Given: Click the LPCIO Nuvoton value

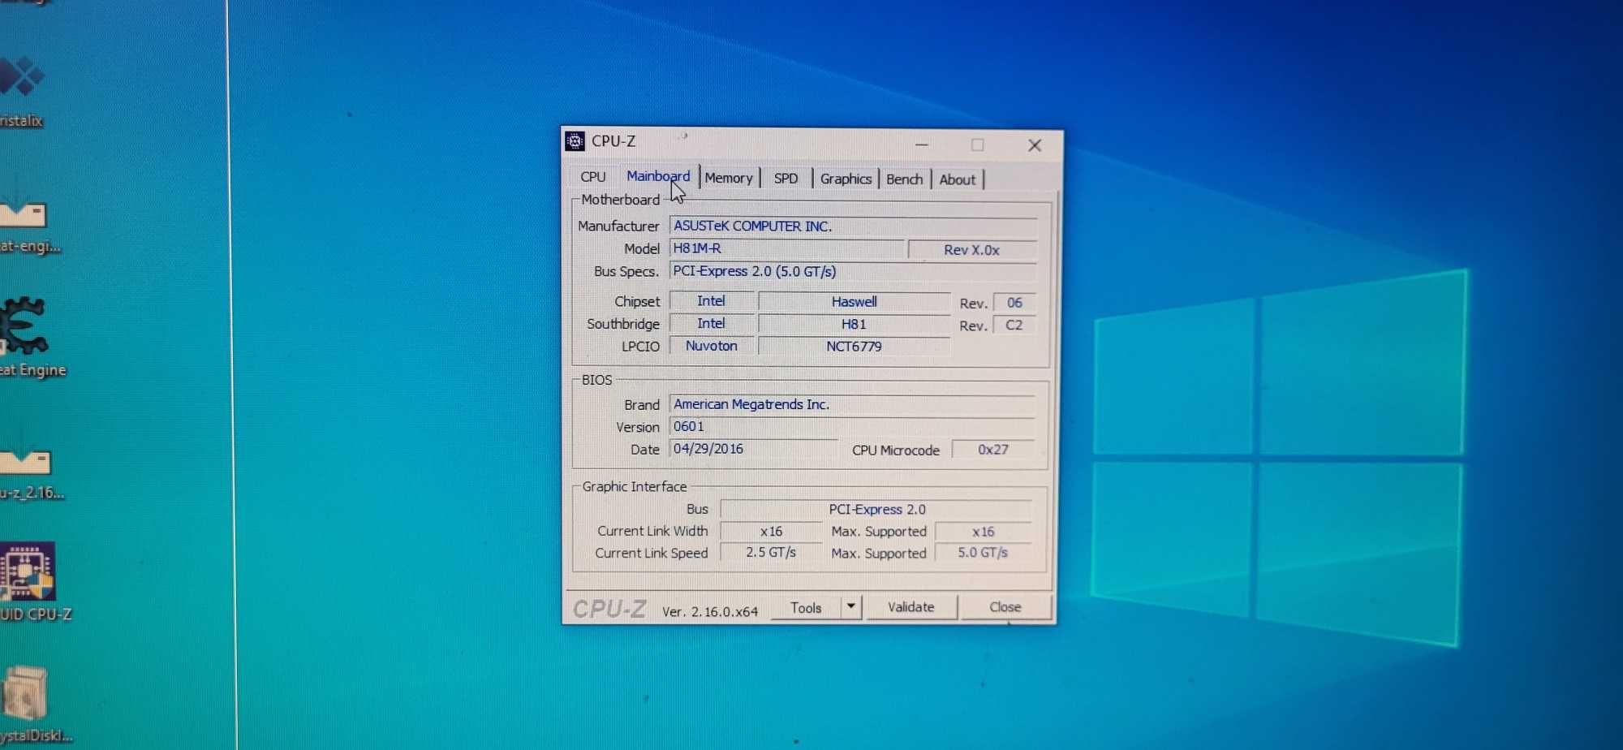Looking at the screenshot, I should coord(711,346).
